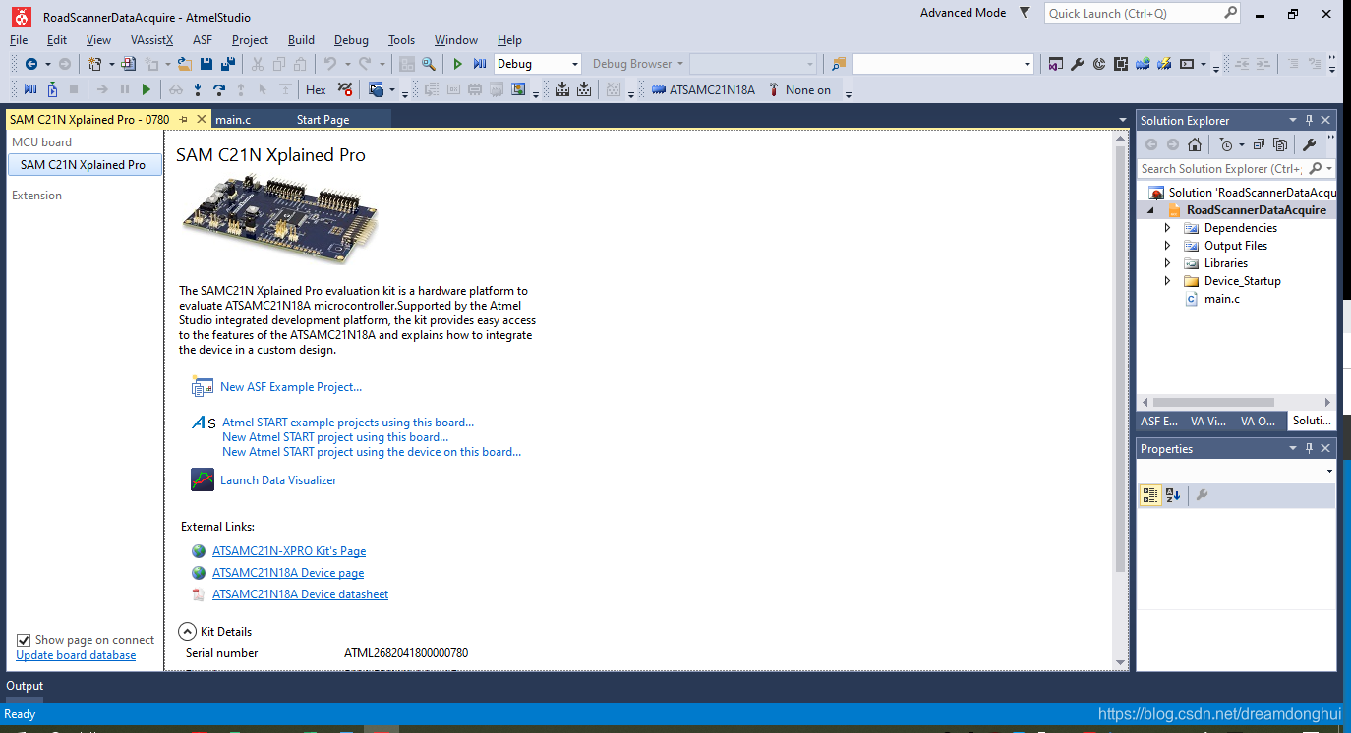The width and height of the screenshot is (1351, 733).
Task: Toggle Hex display mode
Action: (316, 89)
